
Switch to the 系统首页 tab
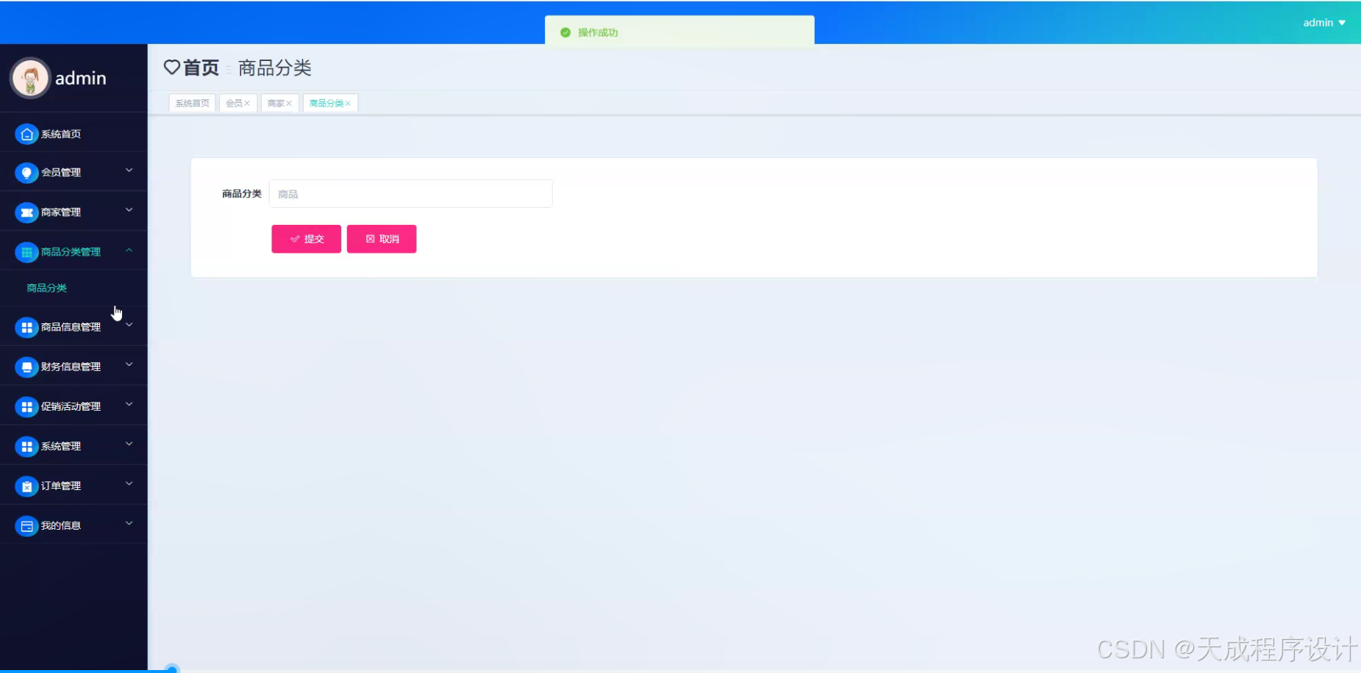point(192,104)
